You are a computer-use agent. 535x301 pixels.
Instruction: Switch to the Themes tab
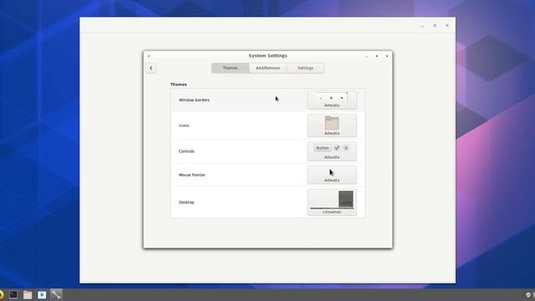click(231, 68)
